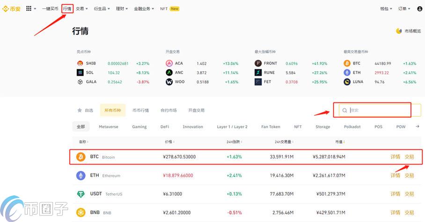Sort table by 24H涨跌 column header

(233, 142)
